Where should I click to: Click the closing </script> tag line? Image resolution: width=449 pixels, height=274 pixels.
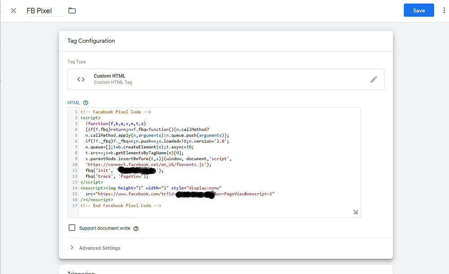(92, 182)
